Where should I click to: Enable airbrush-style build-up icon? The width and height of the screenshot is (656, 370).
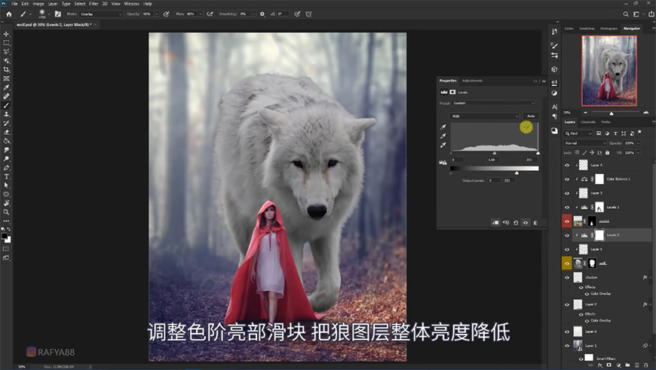tap(210, 14)
